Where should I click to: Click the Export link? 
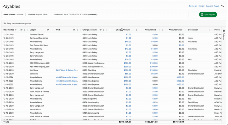tap(209, 6)
